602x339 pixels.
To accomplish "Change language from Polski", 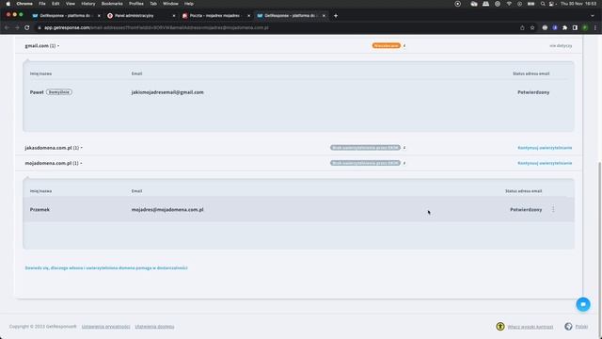I will click(x=581, y=327).
